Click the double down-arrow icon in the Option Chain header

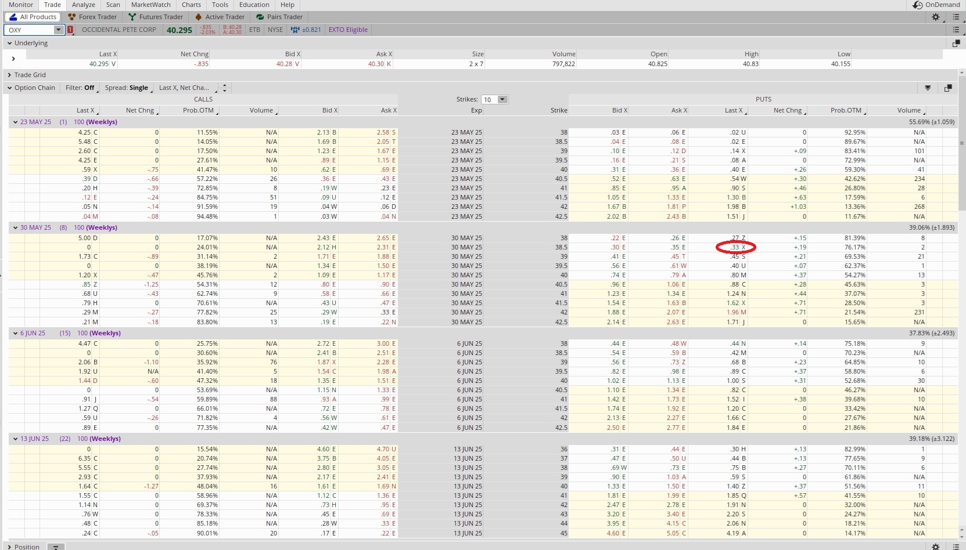928,88
